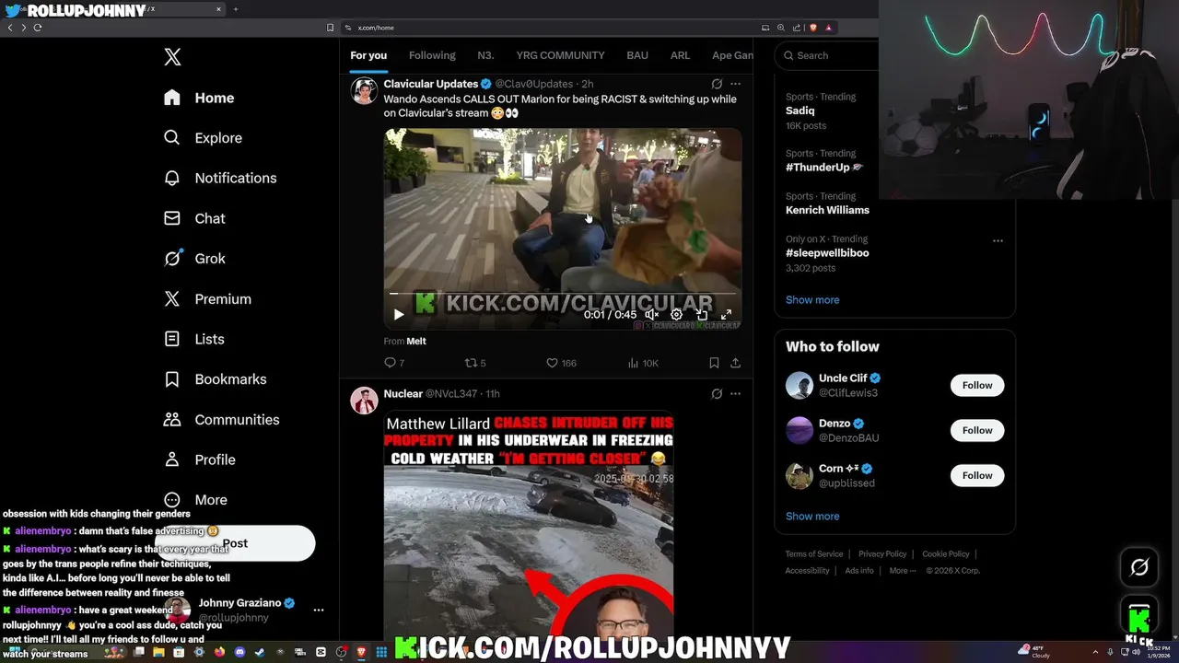Unmute the Clavicular video
This screenshot has height=663, width=1179.
tap(651, 315)
